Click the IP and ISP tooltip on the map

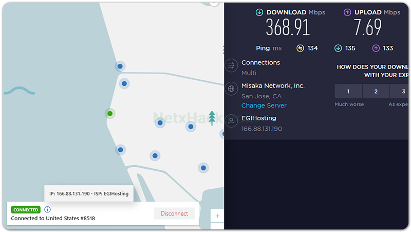pos(89,194)
